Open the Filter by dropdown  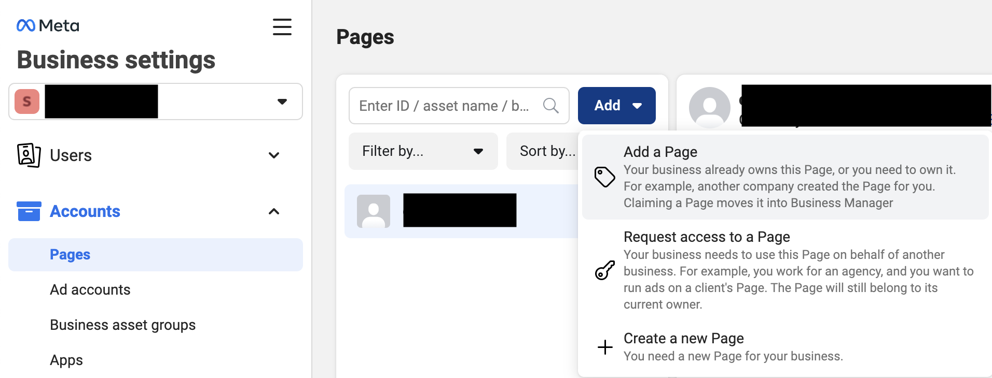423,151
